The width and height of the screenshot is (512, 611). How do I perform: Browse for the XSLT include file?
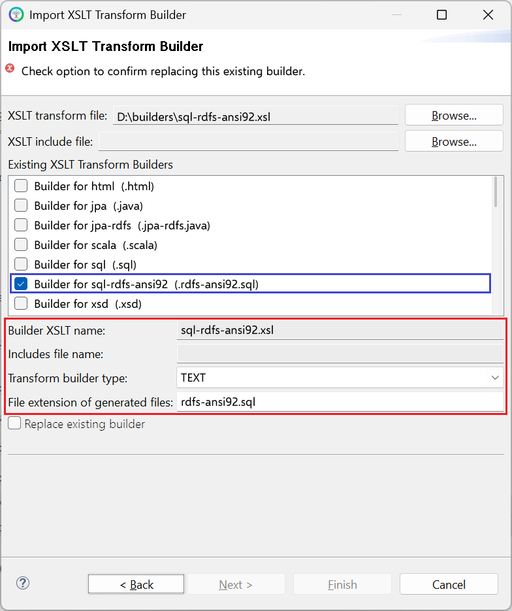454,141
